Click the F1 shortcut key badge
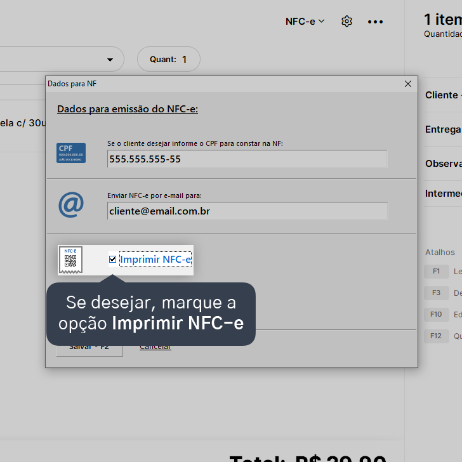Image resolution: width=462 pixels, height=462 pixels. [437, 272]
